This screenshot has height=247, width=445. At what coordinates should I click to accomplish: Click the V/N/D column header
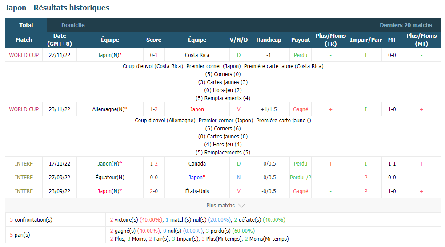[x=238, y=40]
